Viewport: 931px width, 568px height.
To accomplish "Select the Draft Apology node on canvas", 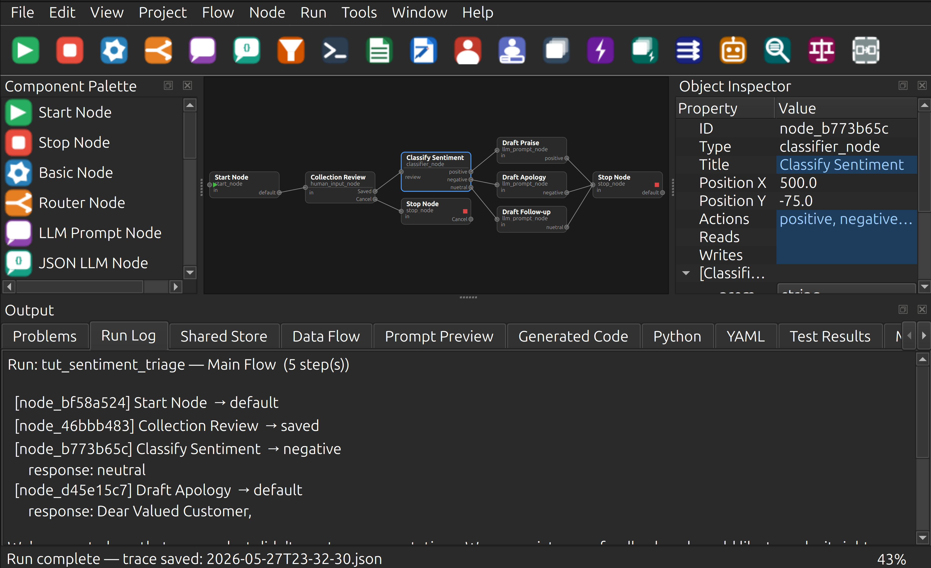I will click(x=531, y=185).
